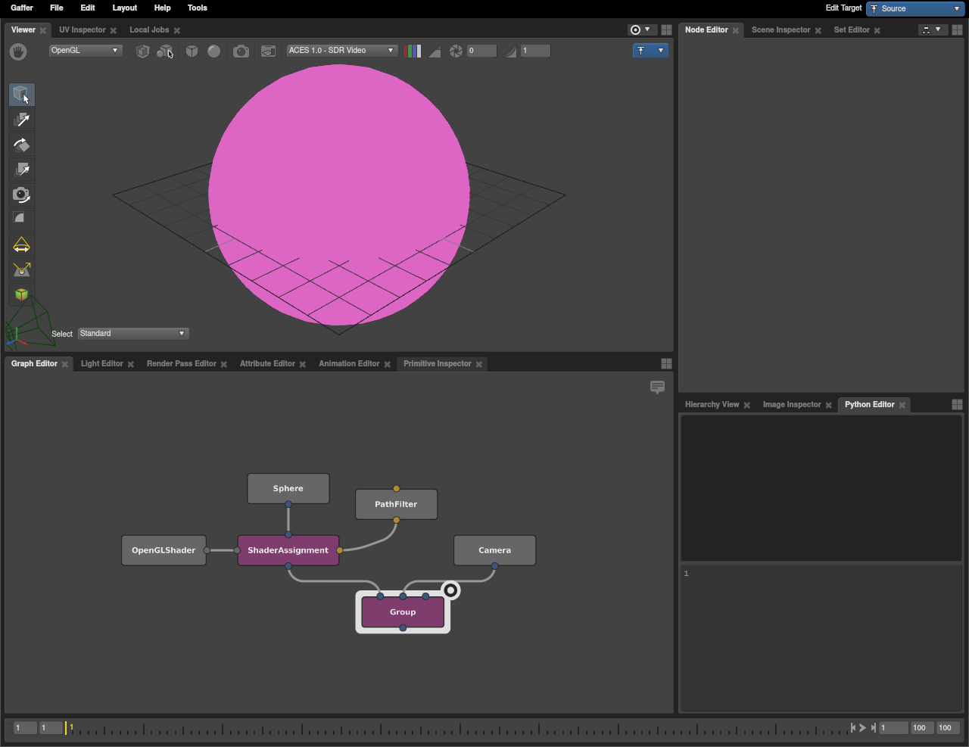This screenshot has height=747, width=969.
Task: Click the ShaderAssignment node
Action: tap(288, 550)
